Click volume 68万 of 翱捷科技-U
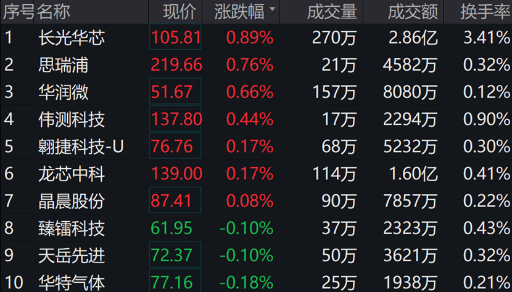 point(339,147)
